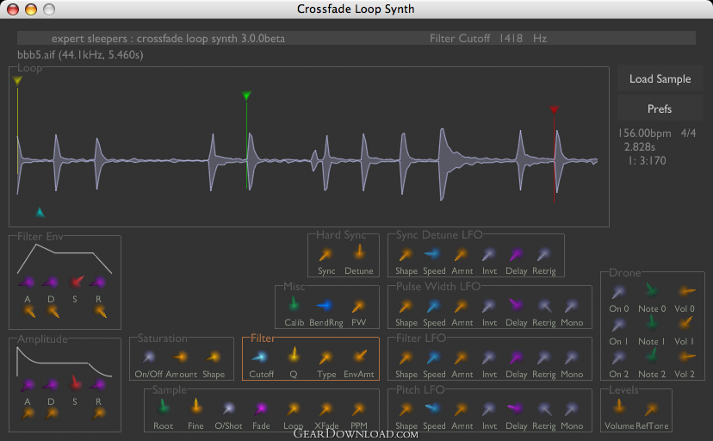Click the Amplitude envelope shape graph
713x441 pixels.
64,362
